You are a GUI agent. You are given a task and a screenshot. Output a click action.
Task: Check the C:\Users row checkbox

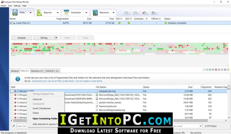pyautogui.click(x=12, y=102)
